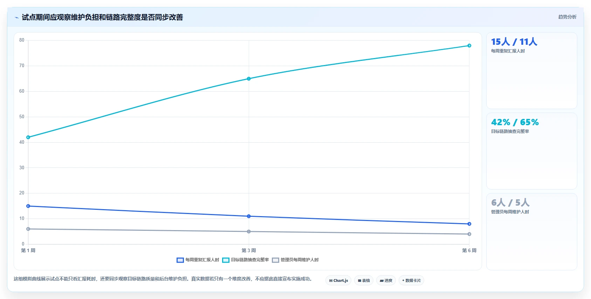591x299 pixels.
Task: Toggle the 目标链路抽查完整率 legend series
Action: click(x=246, y=260)
